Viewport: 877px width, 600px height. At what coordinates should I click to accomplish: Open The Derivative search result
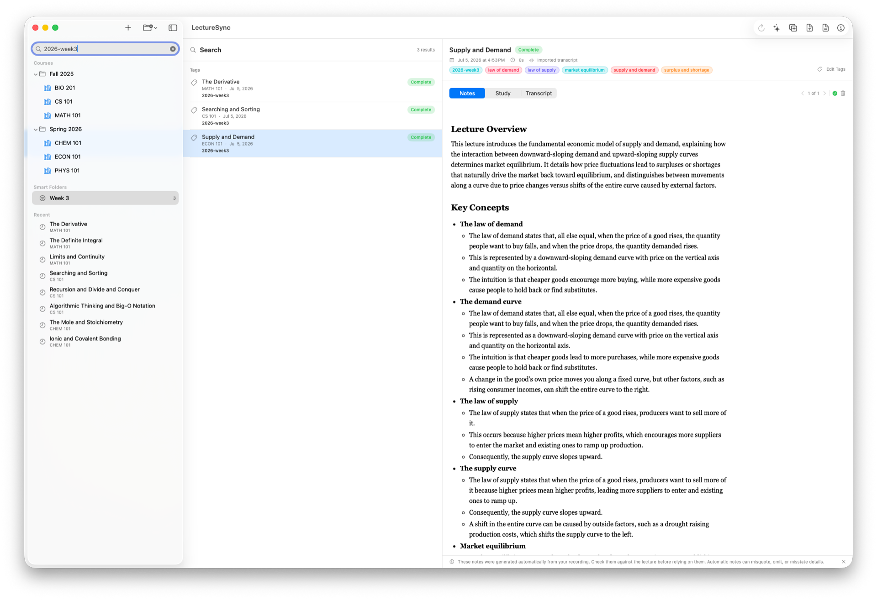pyautogui.click(x=312, y=88)
